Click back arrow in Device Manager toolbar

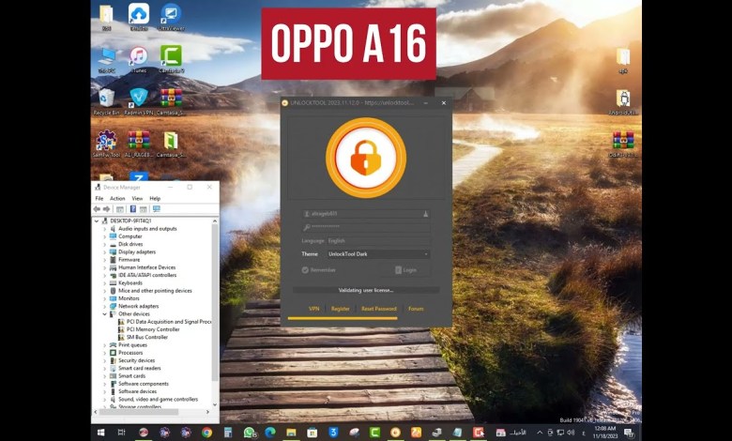point(98,208)
